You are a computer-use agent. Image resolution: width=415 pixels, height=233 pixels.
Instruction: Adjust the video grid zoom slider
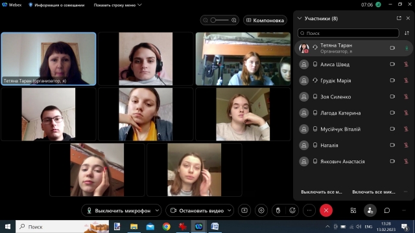(x=219, y=20)
